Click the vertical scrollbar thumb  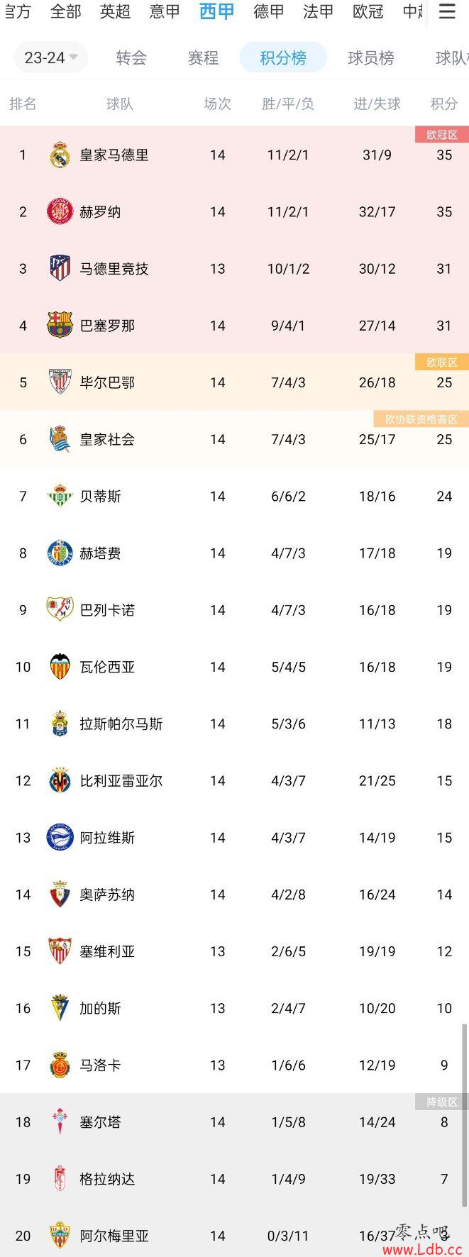coord(465,1114)
